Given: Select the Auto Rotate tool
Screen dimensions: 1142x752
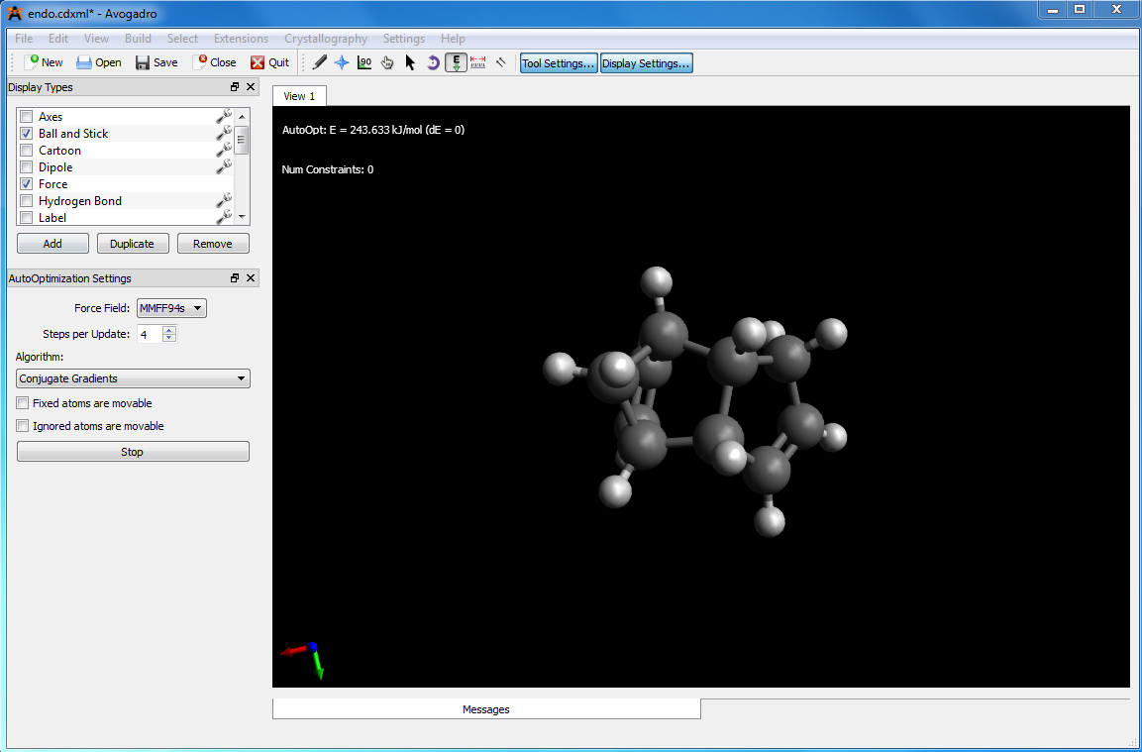Looking at the screenshot, I should (x=433, y=62).
